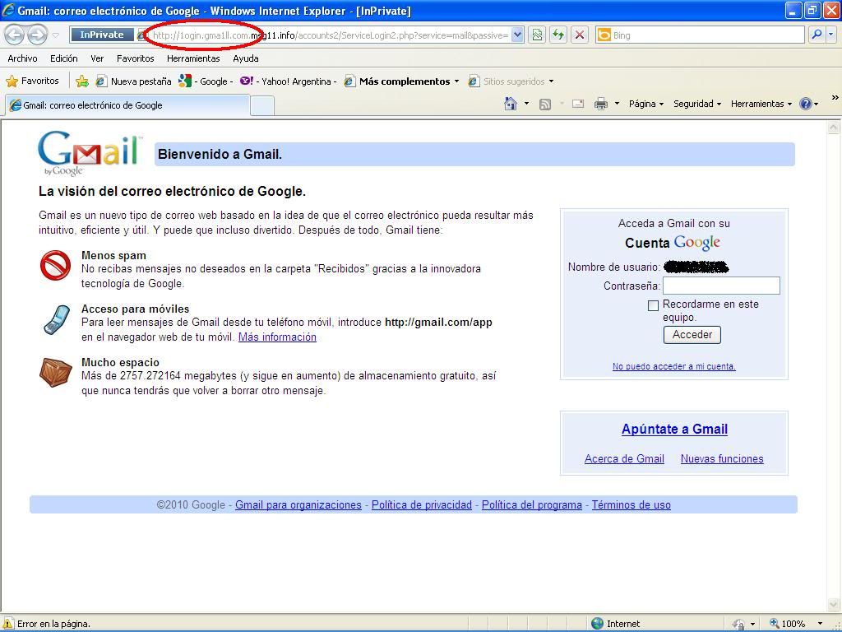Expand the address bar URL dropdown
Image resolution: width=842 pixels, height=632 pixels.
tap(517, 35)
